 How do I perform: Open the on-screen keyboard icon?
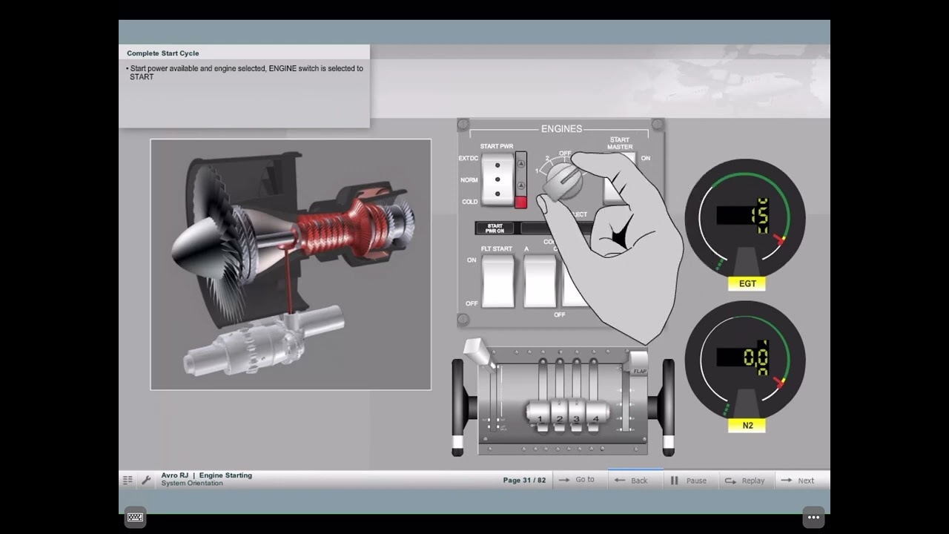(135, 517)
